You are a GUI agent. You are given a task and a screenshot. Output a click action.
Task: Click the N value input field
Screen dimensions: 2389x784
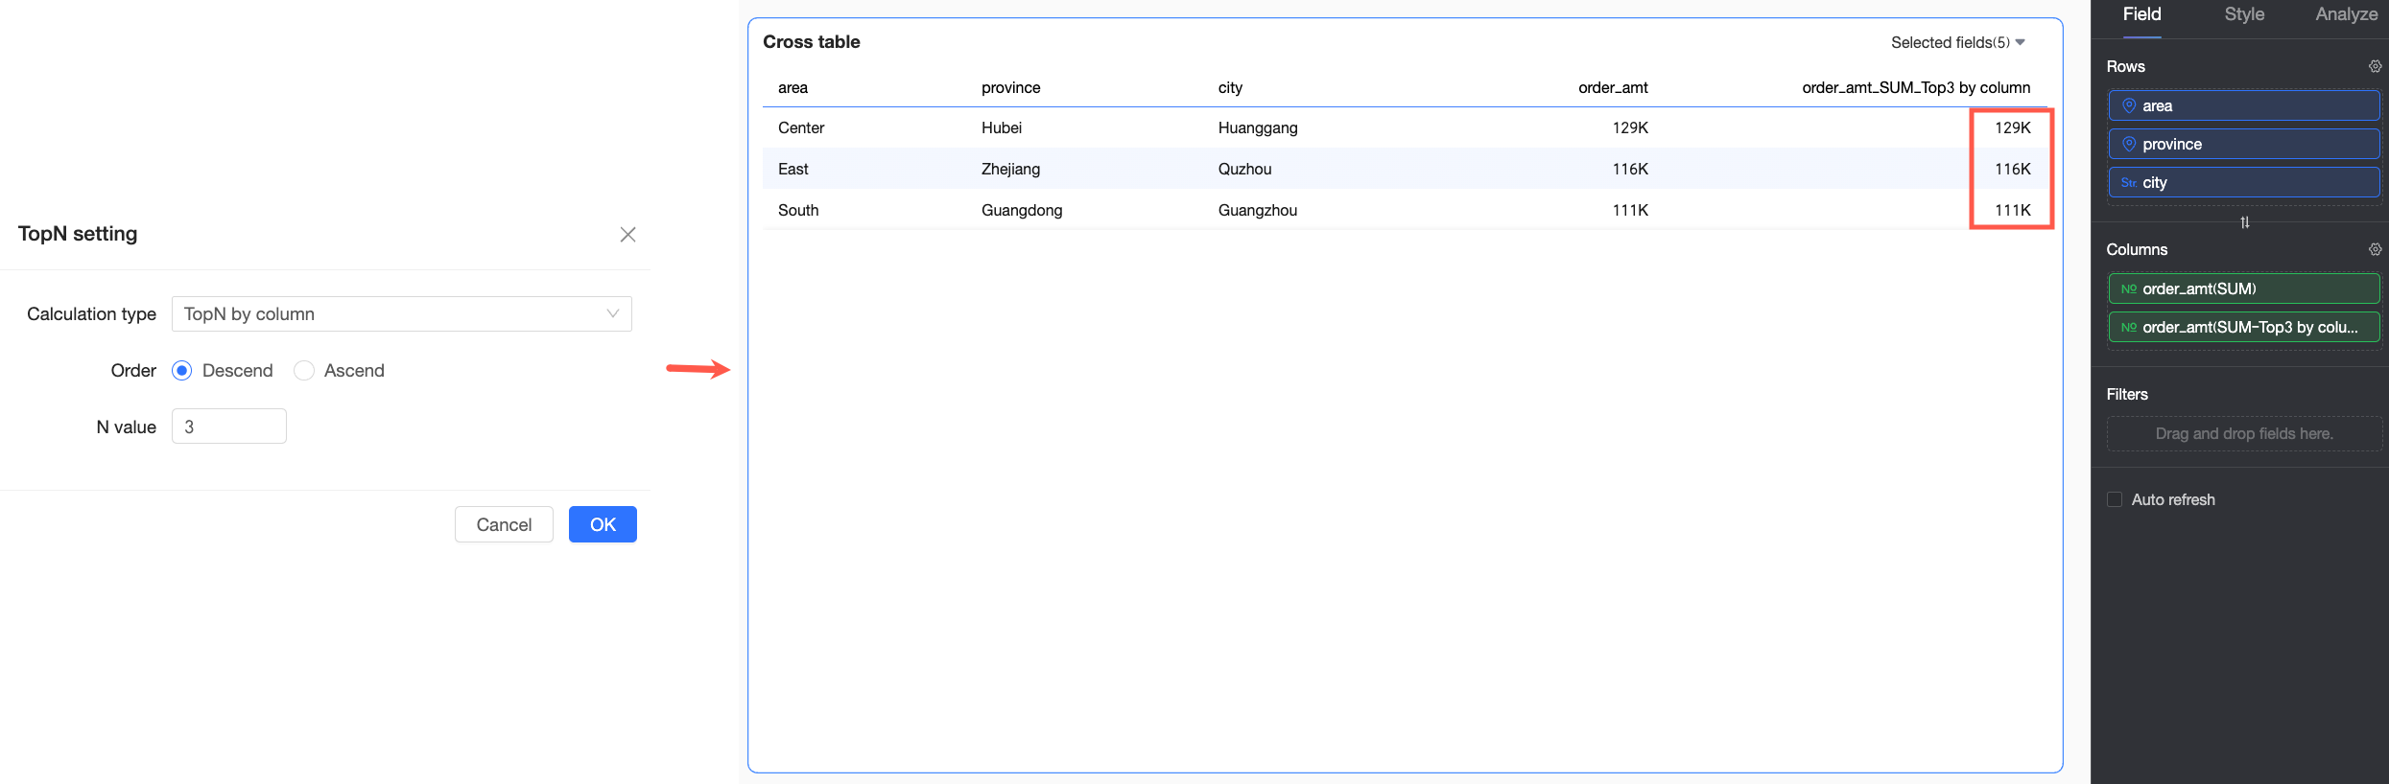point(228,427)
